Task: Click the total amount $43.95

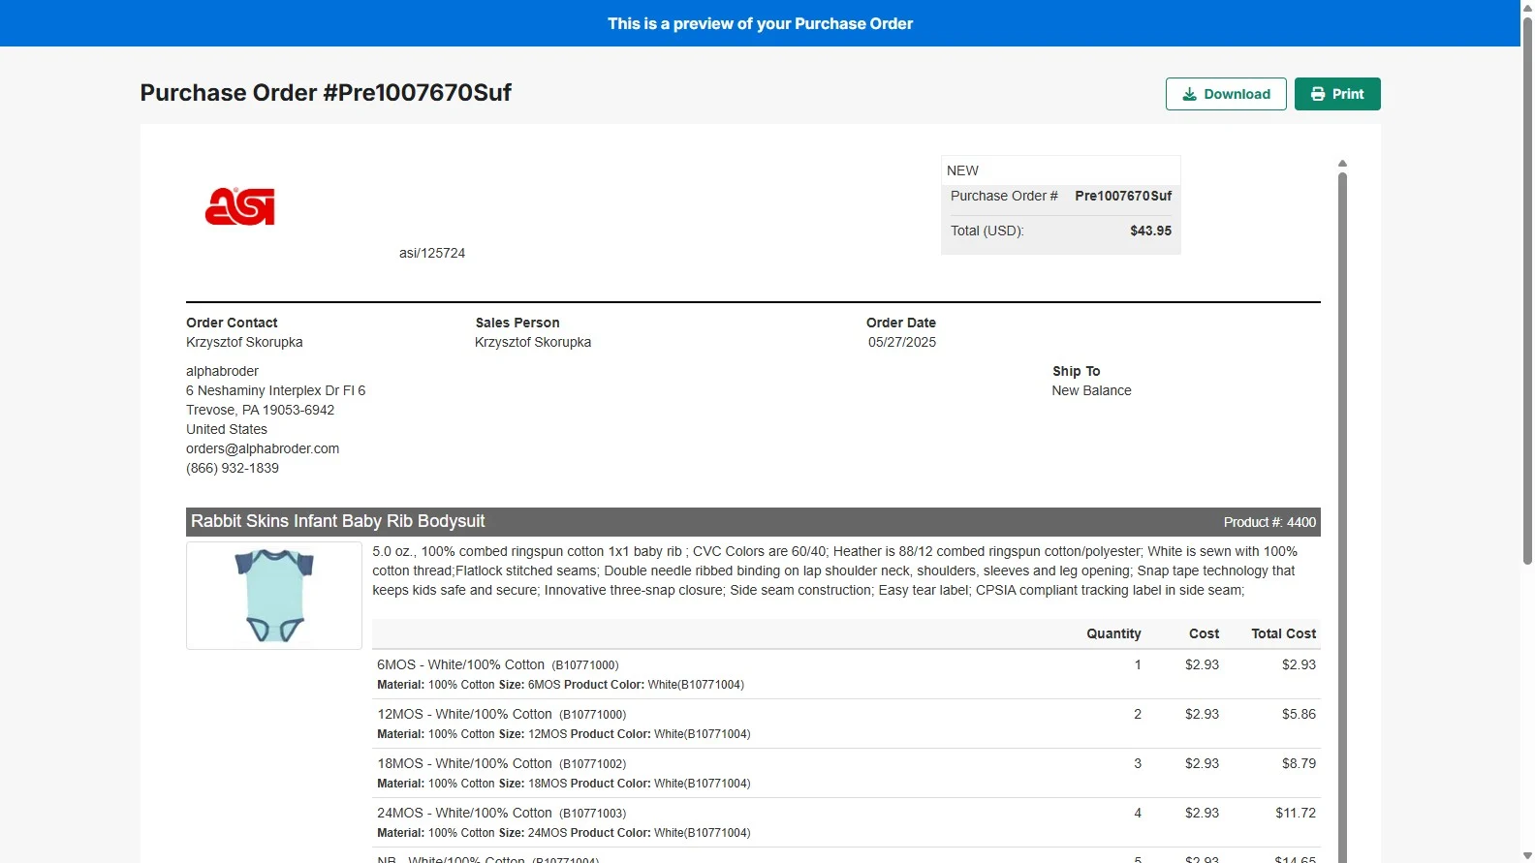Action: coord(1150,231)
